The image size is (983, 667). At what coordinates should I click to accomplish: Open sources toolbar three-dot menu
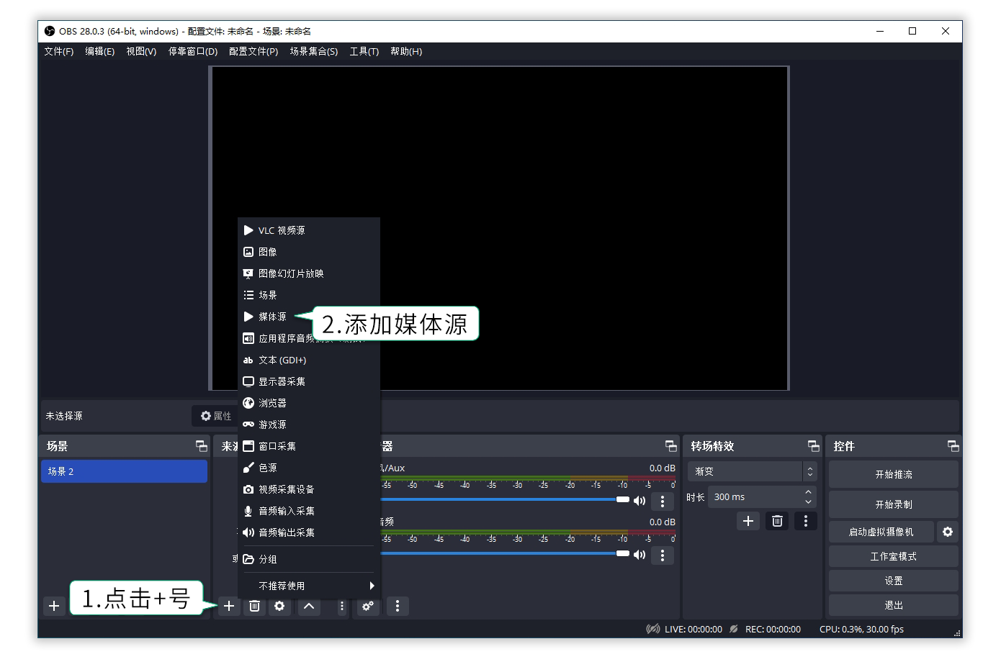point(342,606)
